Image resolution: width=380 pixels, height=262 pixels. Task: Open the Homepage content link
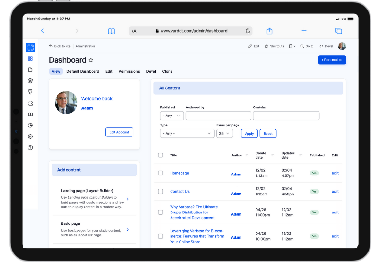pyautogui.click(x=180, y=173)
